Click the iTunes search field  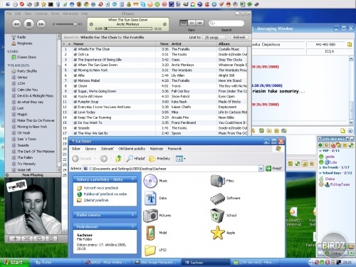[226, 23]
